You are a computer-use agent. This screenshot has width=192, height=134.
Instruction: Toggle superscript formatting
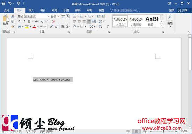tap(46, 21)
